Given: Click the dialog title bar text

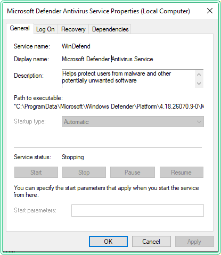Looking at the screenshot, I should click(99, 11).
